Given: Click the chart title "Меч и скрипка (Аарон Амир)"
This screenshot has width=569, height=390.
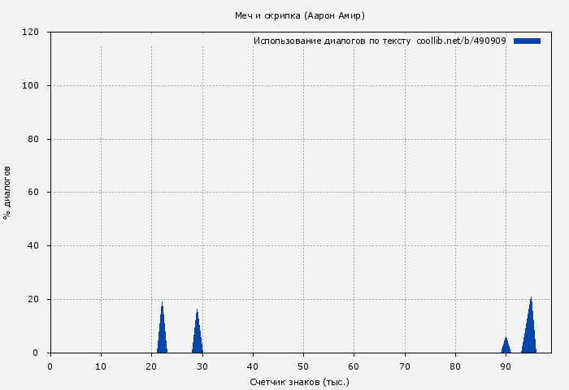Looking at the screenshot, I should point(299,15).
